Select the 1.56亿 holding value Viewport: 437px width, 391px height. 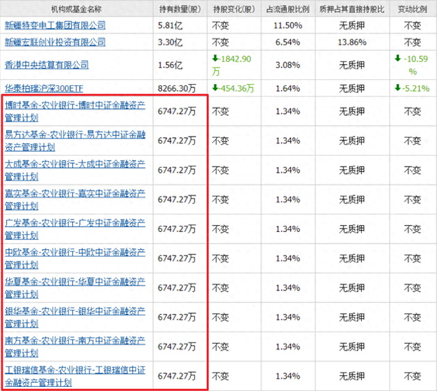[170, 66]
